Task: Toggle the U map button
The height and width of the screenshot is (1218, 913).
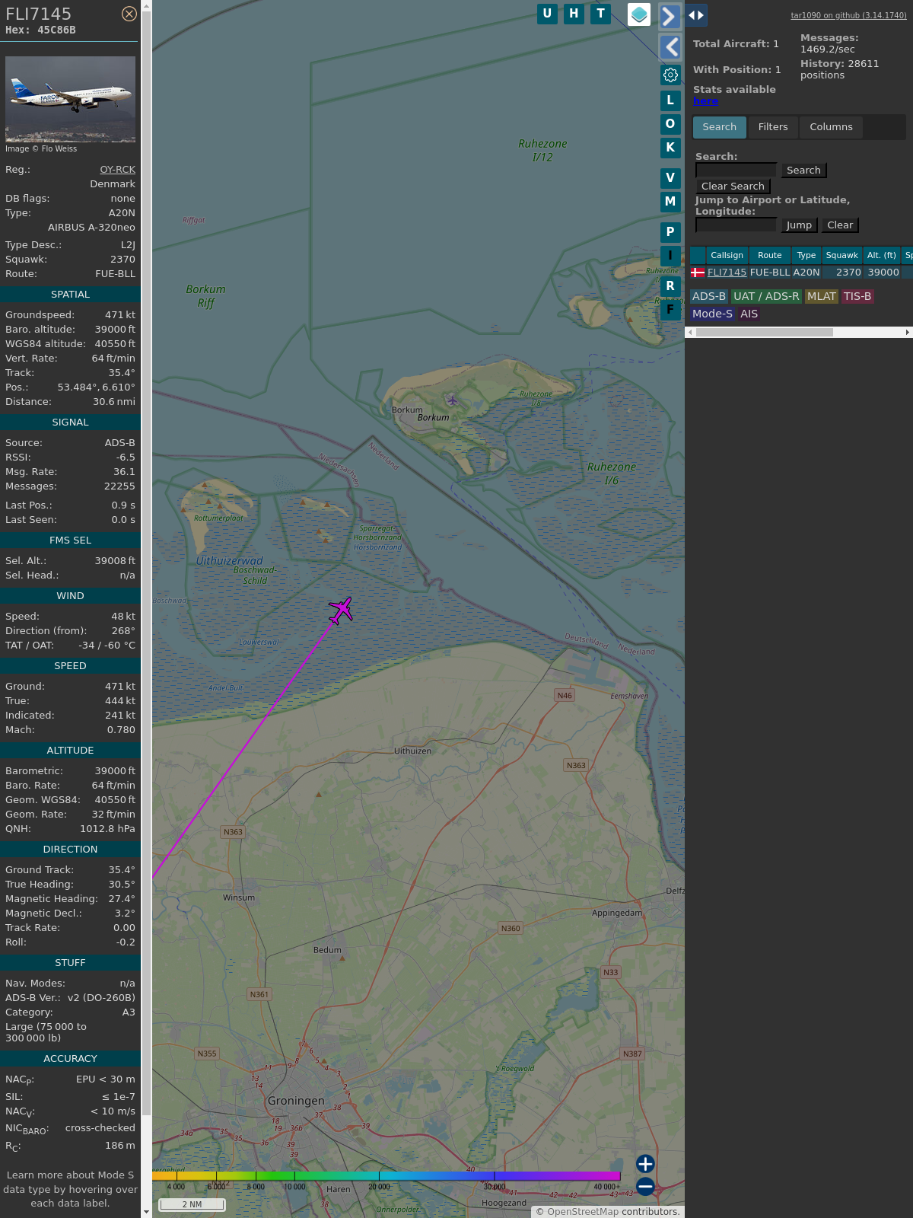Action: click(547, 14)
